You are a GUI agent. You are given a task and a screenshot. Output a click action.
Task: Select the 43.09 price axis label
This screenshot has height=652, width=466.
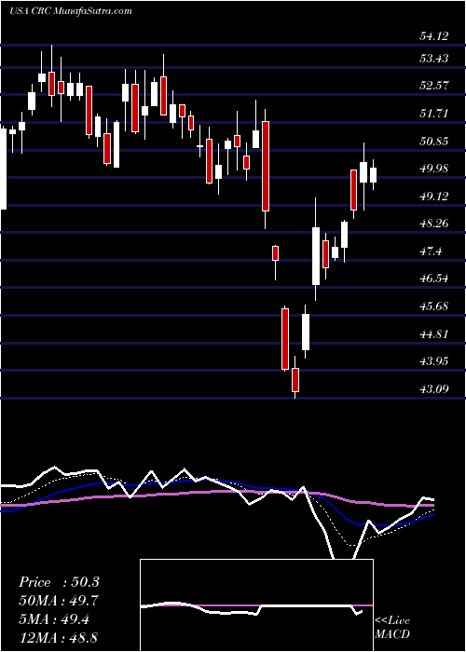click(x=434, y=388)
